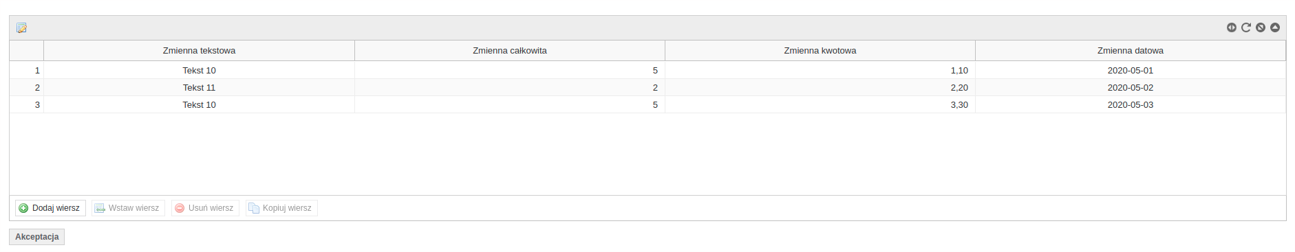This screenshot has height=252, width=1295.
Task: Click the edit table icon in panel header
Action: pyautogui.click(x=21, y=28)
